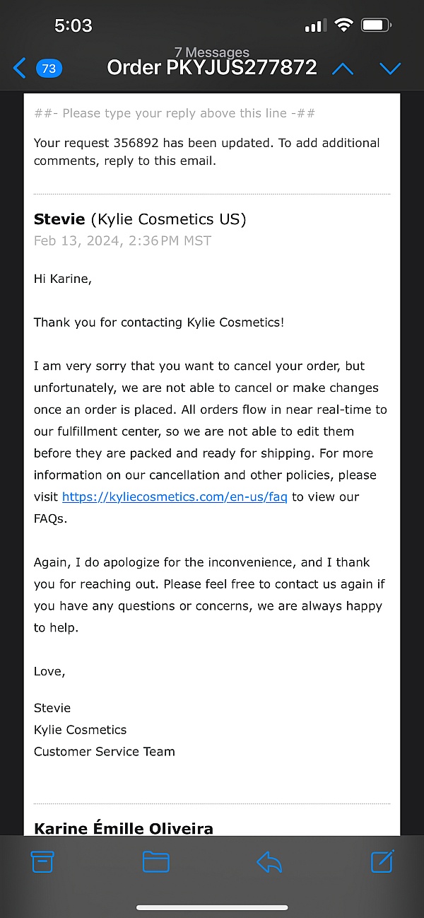Compose a new email with pencil icon

point(382,861)
